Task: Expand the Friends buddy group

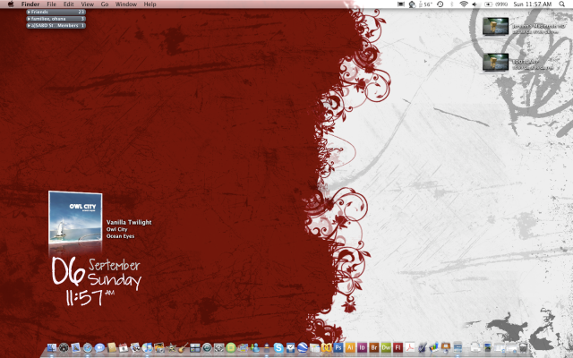Action: (30, 12)
